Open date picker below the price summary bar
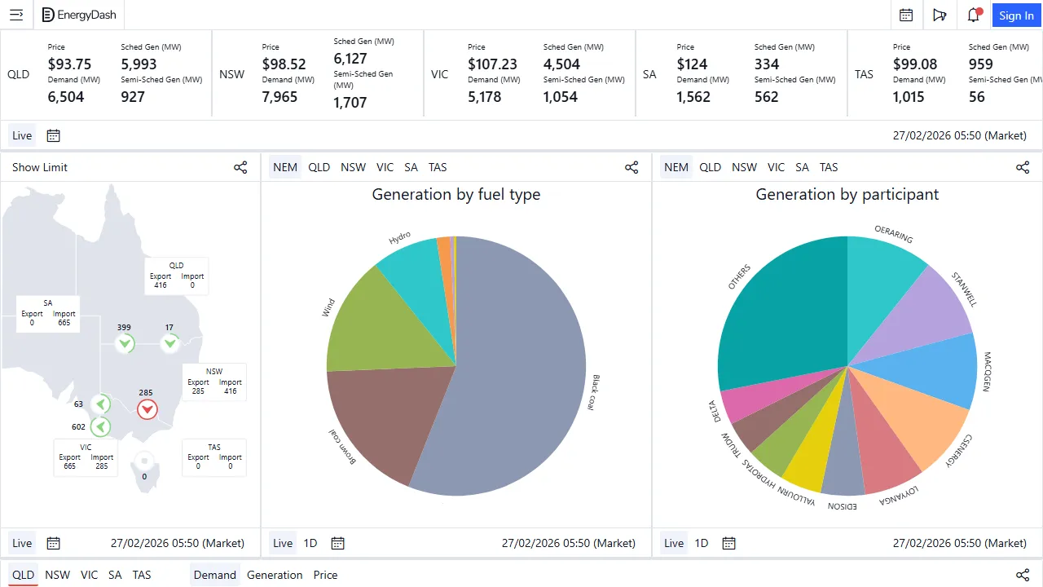1043x587 pixels. (53, 135)
